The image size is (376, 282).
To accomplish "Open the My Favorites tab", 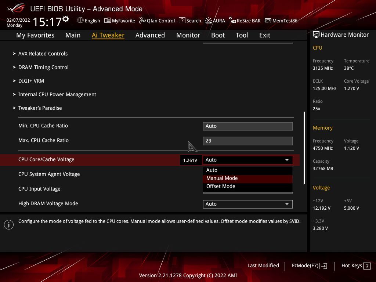I will (35, 35).
